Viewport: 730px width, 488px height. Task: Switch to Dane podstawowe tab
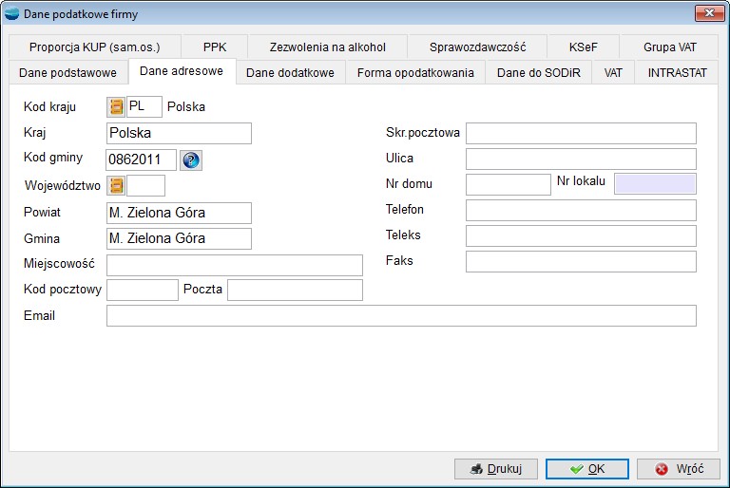[x=67, y=73]
